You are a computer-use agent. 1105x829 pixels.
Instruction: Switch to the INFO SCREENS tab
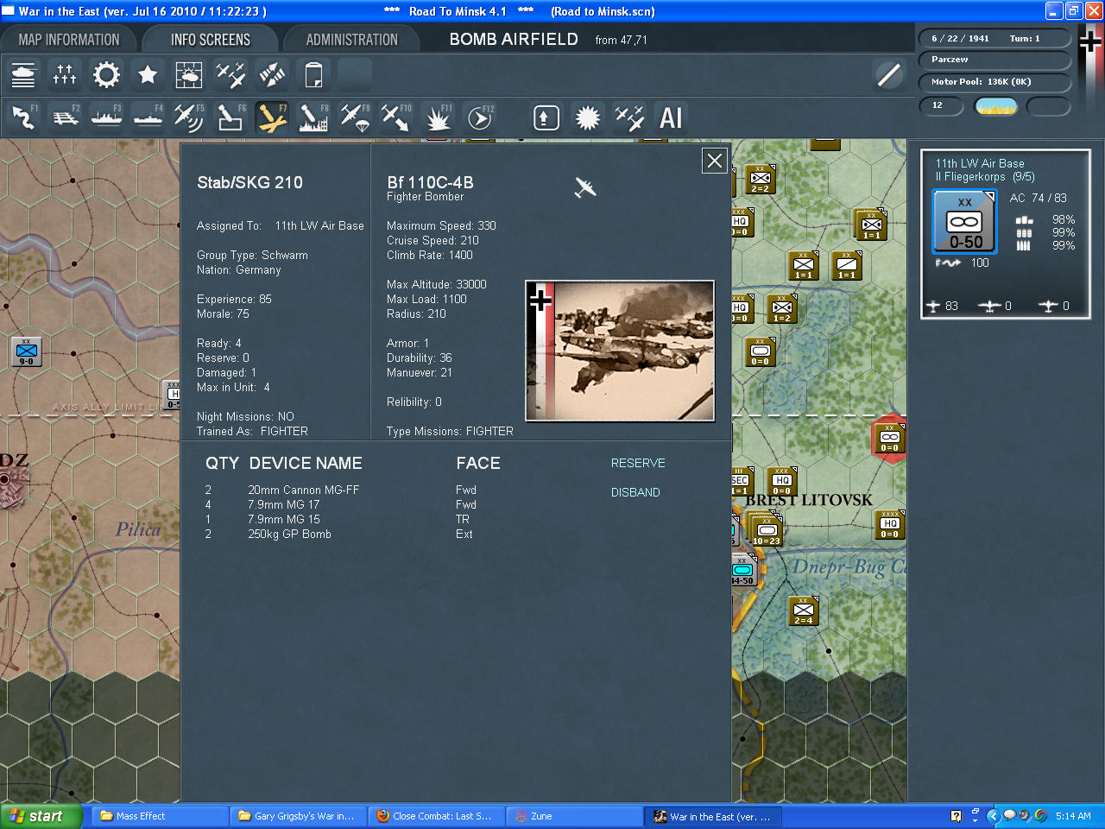tap(211, 40)
